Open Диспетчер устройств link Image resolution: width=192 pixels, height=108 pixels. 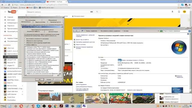82,40
